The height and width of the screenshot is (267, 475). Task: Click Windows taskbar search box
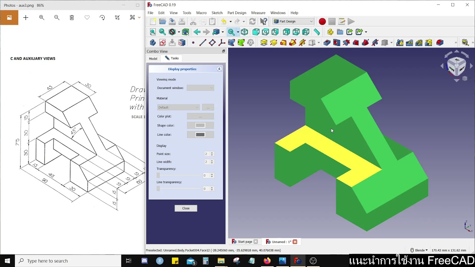pyautogui.click(x=68, y=261)
